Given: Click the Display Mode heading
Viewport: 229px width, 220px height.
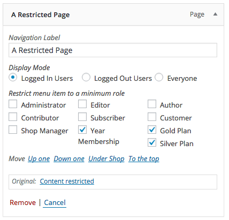Looking at the screenshot, I should tap(29, 68).
